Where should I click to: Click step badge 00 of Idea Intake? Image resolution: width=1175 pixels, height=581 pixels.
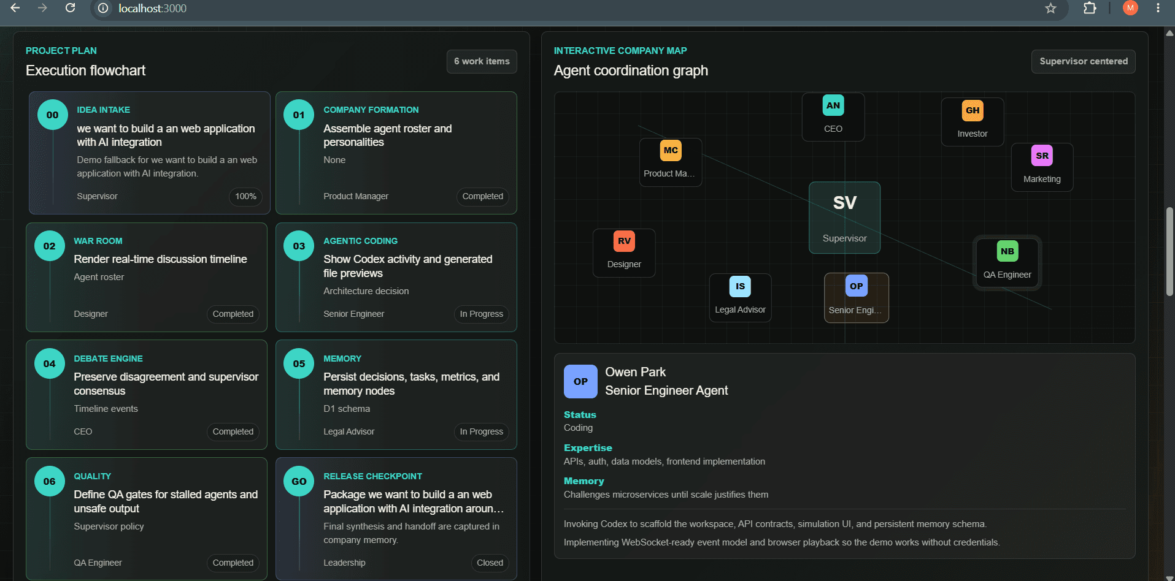pos(53,115)
